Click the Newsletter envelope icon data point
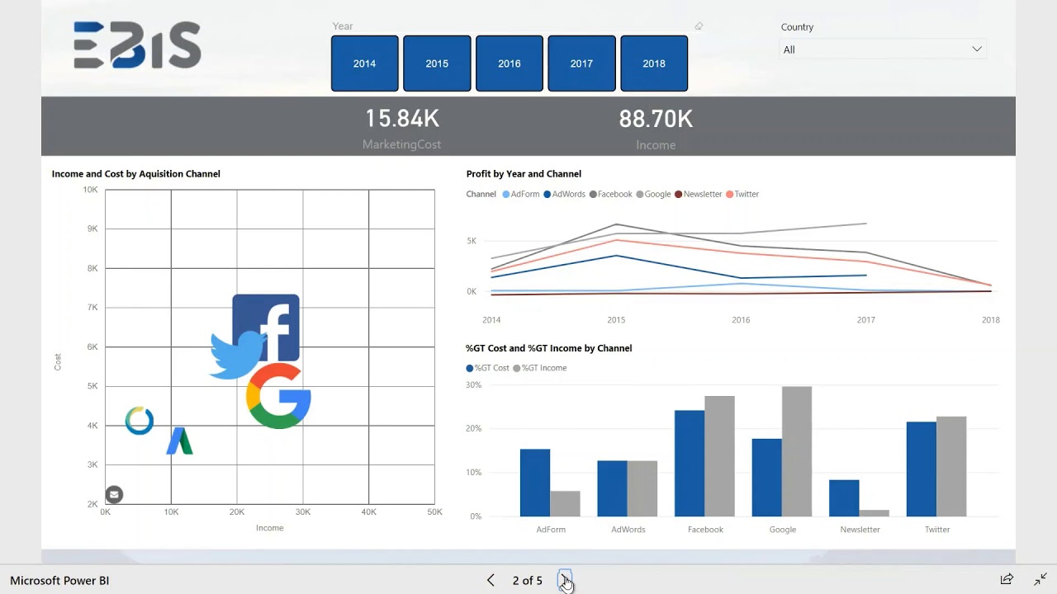This screenshot has height=594, width=1057. click(114, 494)
